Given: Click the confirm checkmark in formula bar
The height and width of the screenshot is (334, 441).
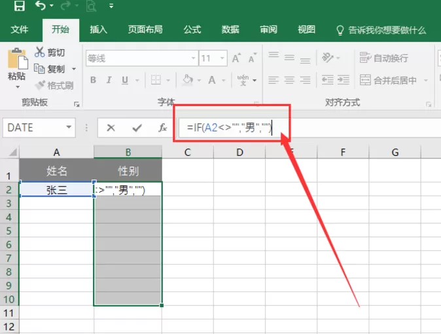Looking at the screenshot, I should click(137, 128).
